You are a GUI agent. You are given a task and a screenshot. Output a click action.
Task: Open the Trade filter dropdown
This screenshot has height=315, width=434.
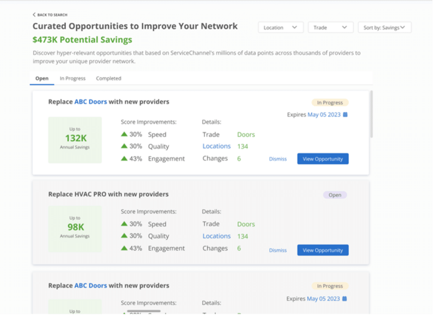click(x=331, y=27)
